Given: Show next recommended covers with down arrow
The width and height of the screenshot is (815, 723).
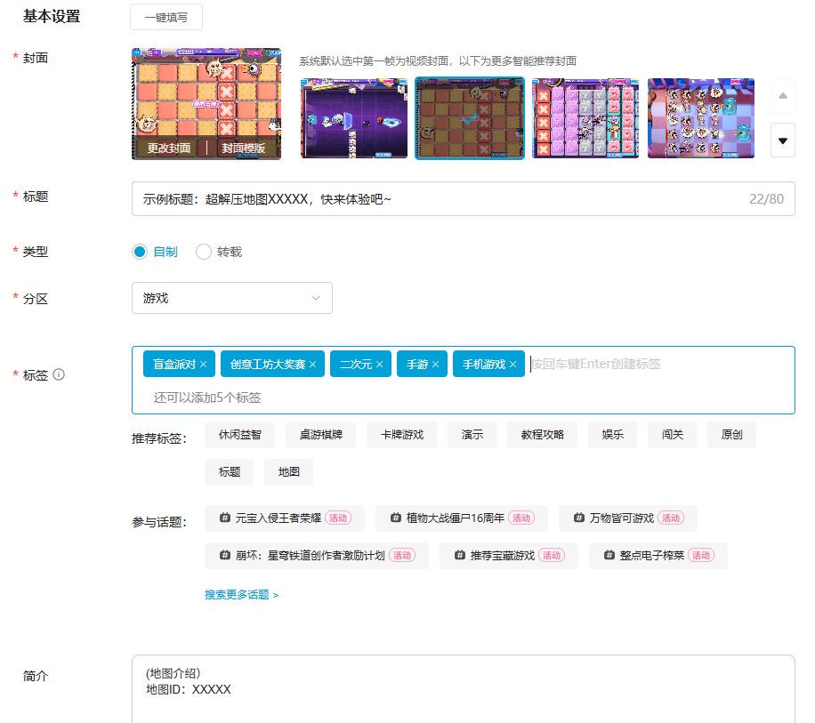Looking at the screenshot, I should [x=783, y=141].
